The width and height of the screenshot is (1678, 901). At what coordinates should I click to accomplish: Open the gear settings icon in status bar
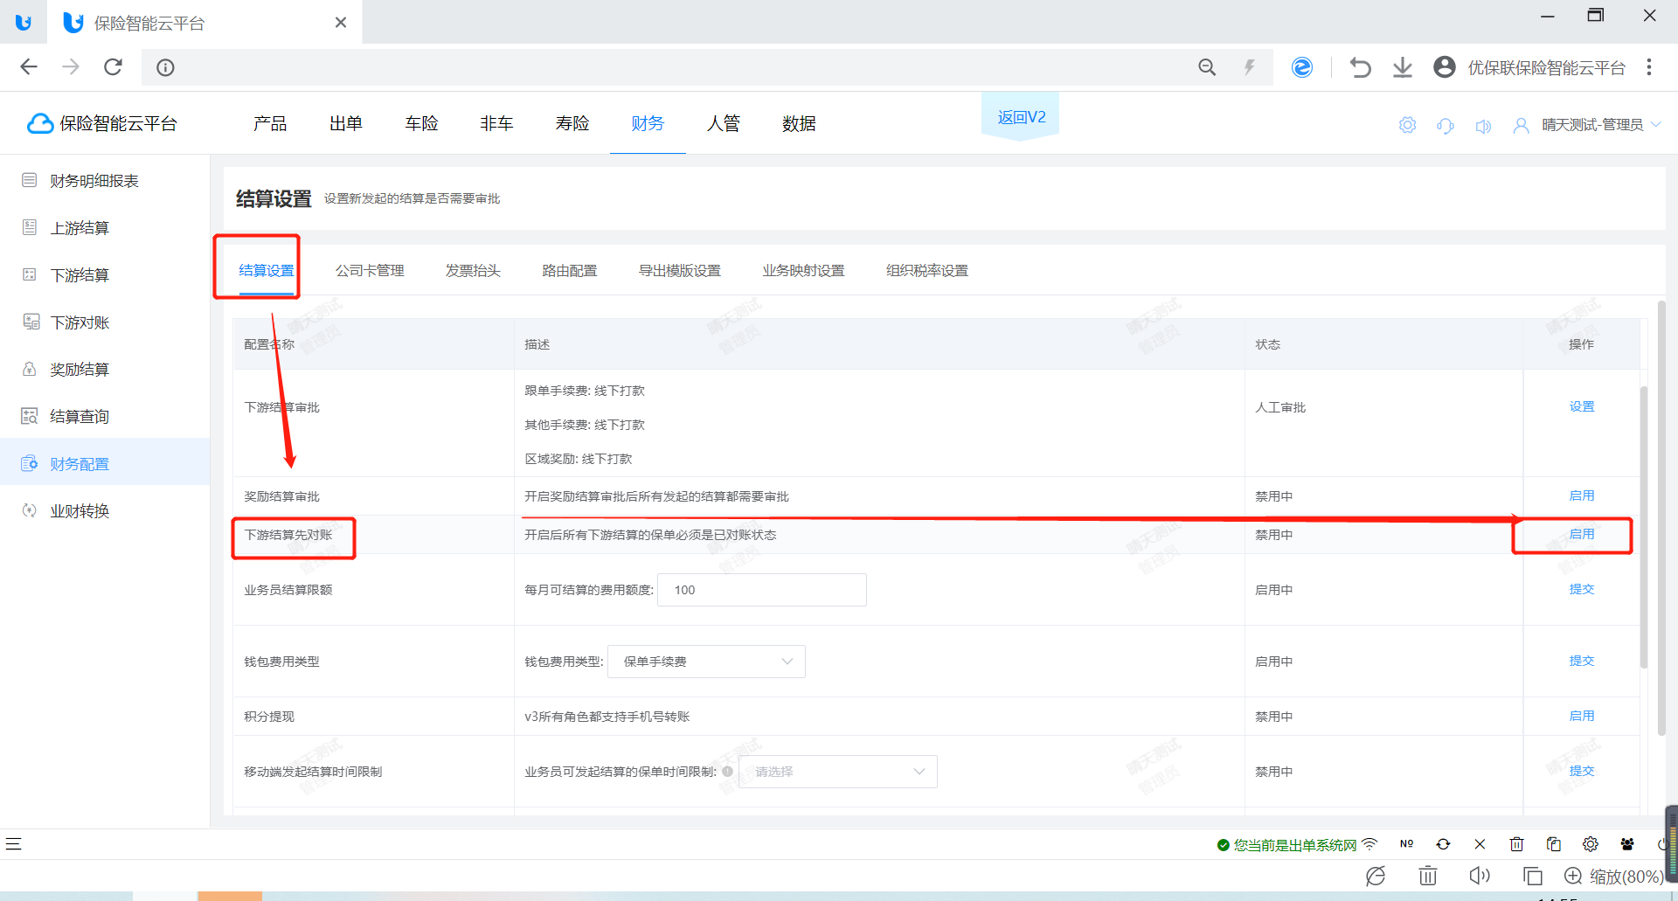pos(1590,844)
